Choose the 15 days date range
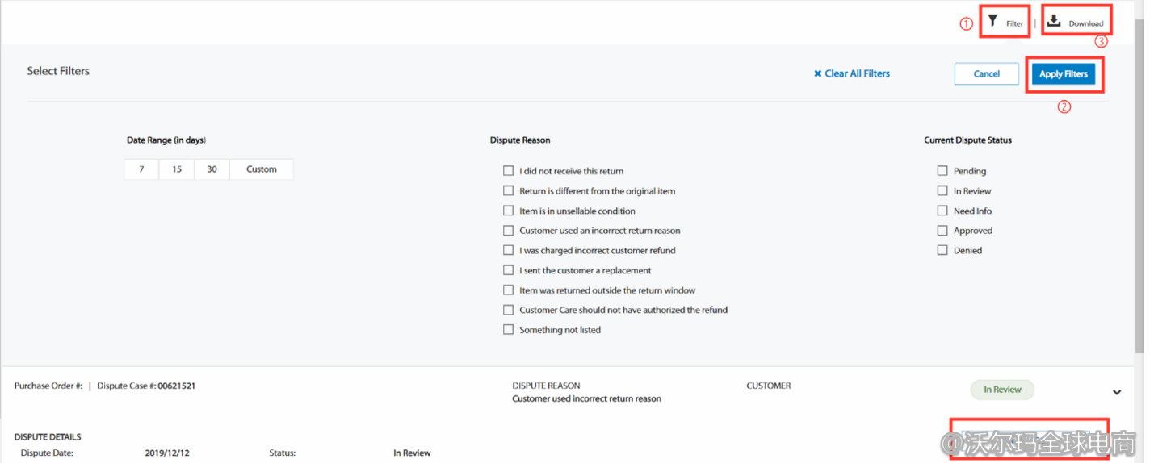Screen dimensions: 1154x463 click(177, 169)
